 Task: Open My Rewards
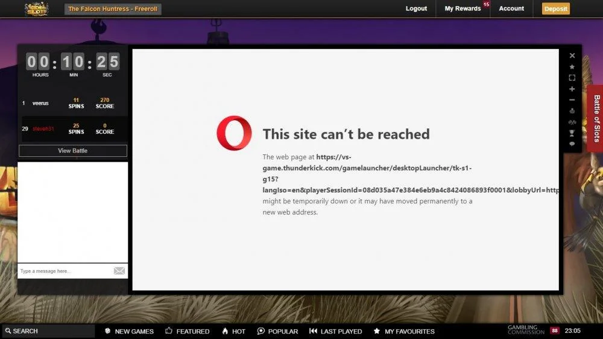click(x=463, y=8)
